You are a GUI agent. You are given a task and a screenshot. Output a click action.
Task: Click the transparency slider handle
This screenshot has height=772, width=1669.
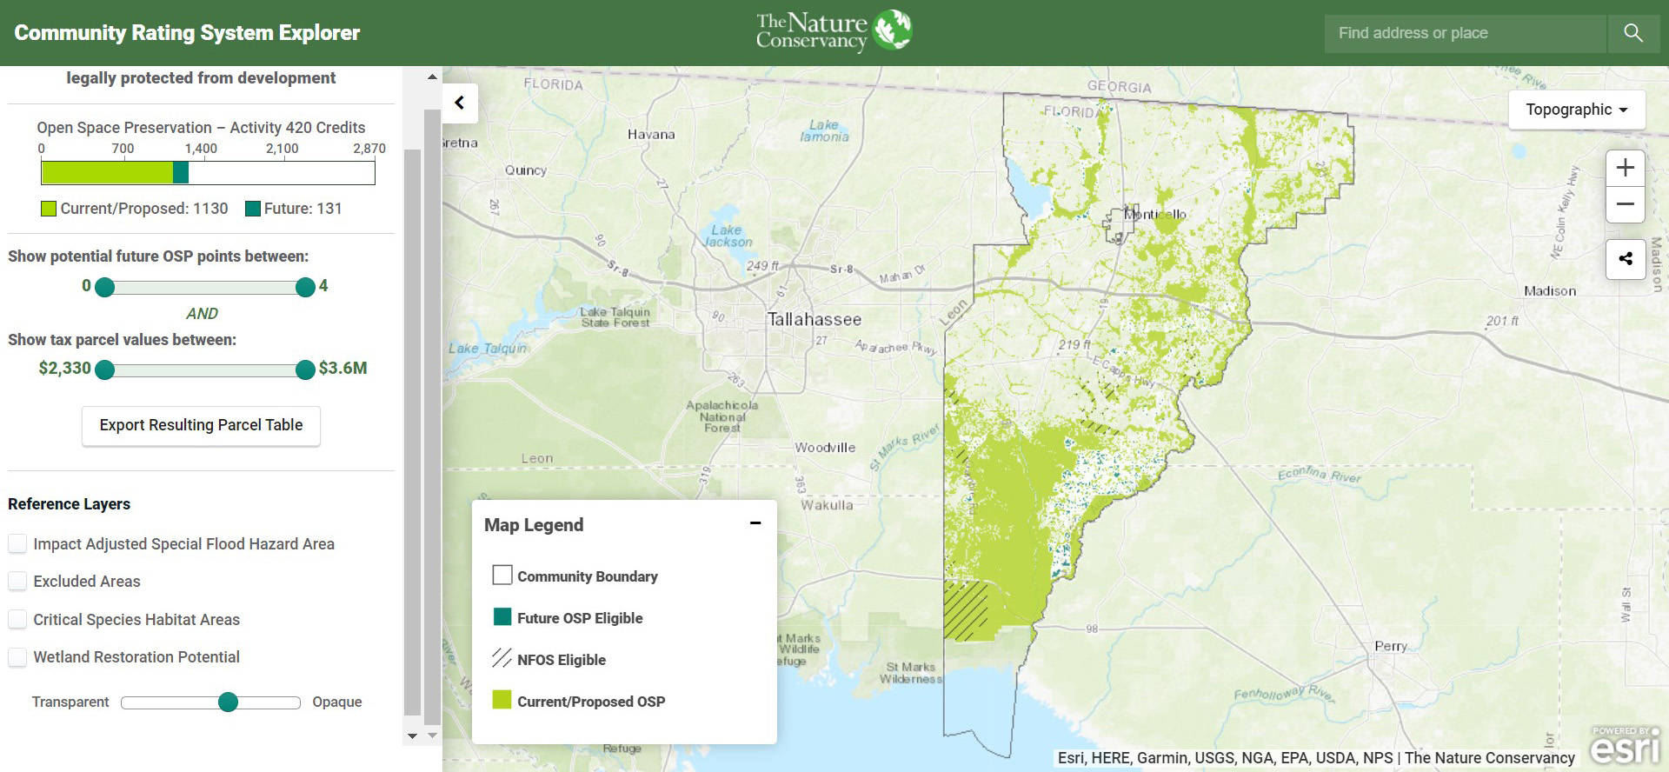[228, 702]
